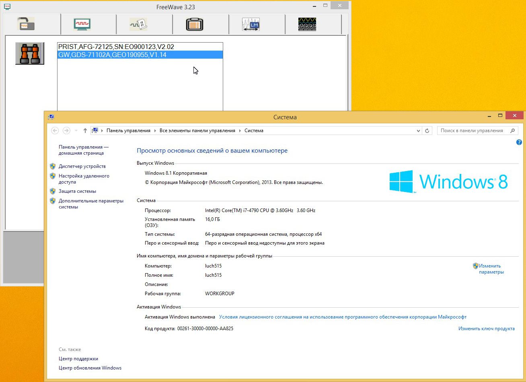Open Панель управления — домашняя страница
526x382 pixels.
coord(84,150)
